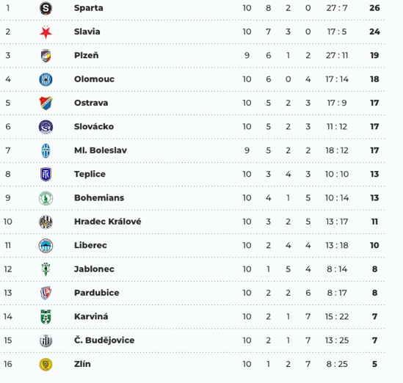403x383 pixels.
Task: Click the Ml. Boleslav crest
Action: click(x=46, y=151)
